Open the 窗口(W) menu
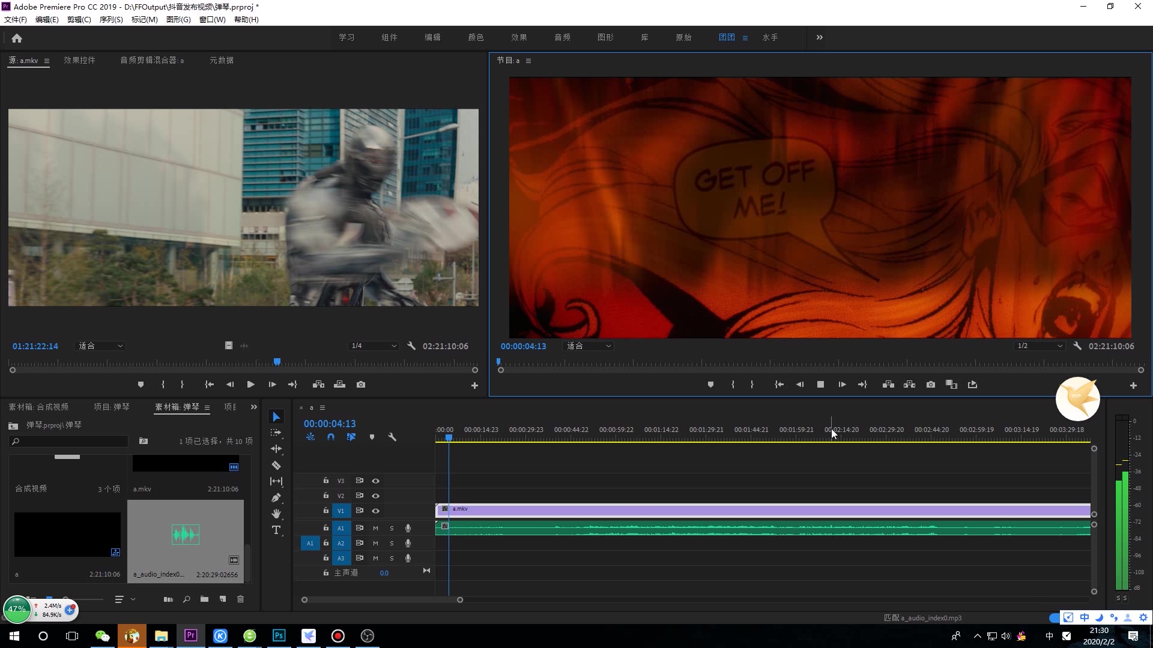The width and height of the screenshot is (1153, 648). pos(213,20)
